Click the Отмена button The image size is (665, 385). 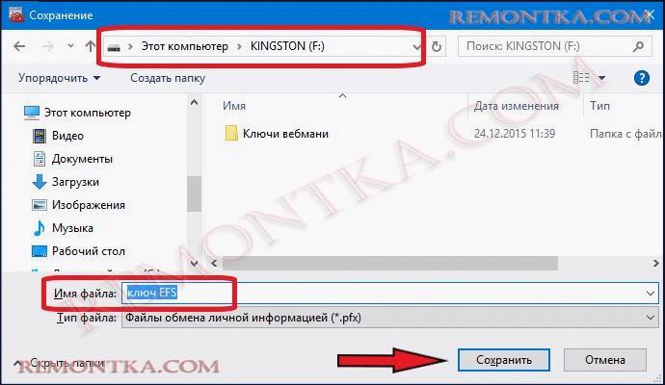tap(605, 360)
